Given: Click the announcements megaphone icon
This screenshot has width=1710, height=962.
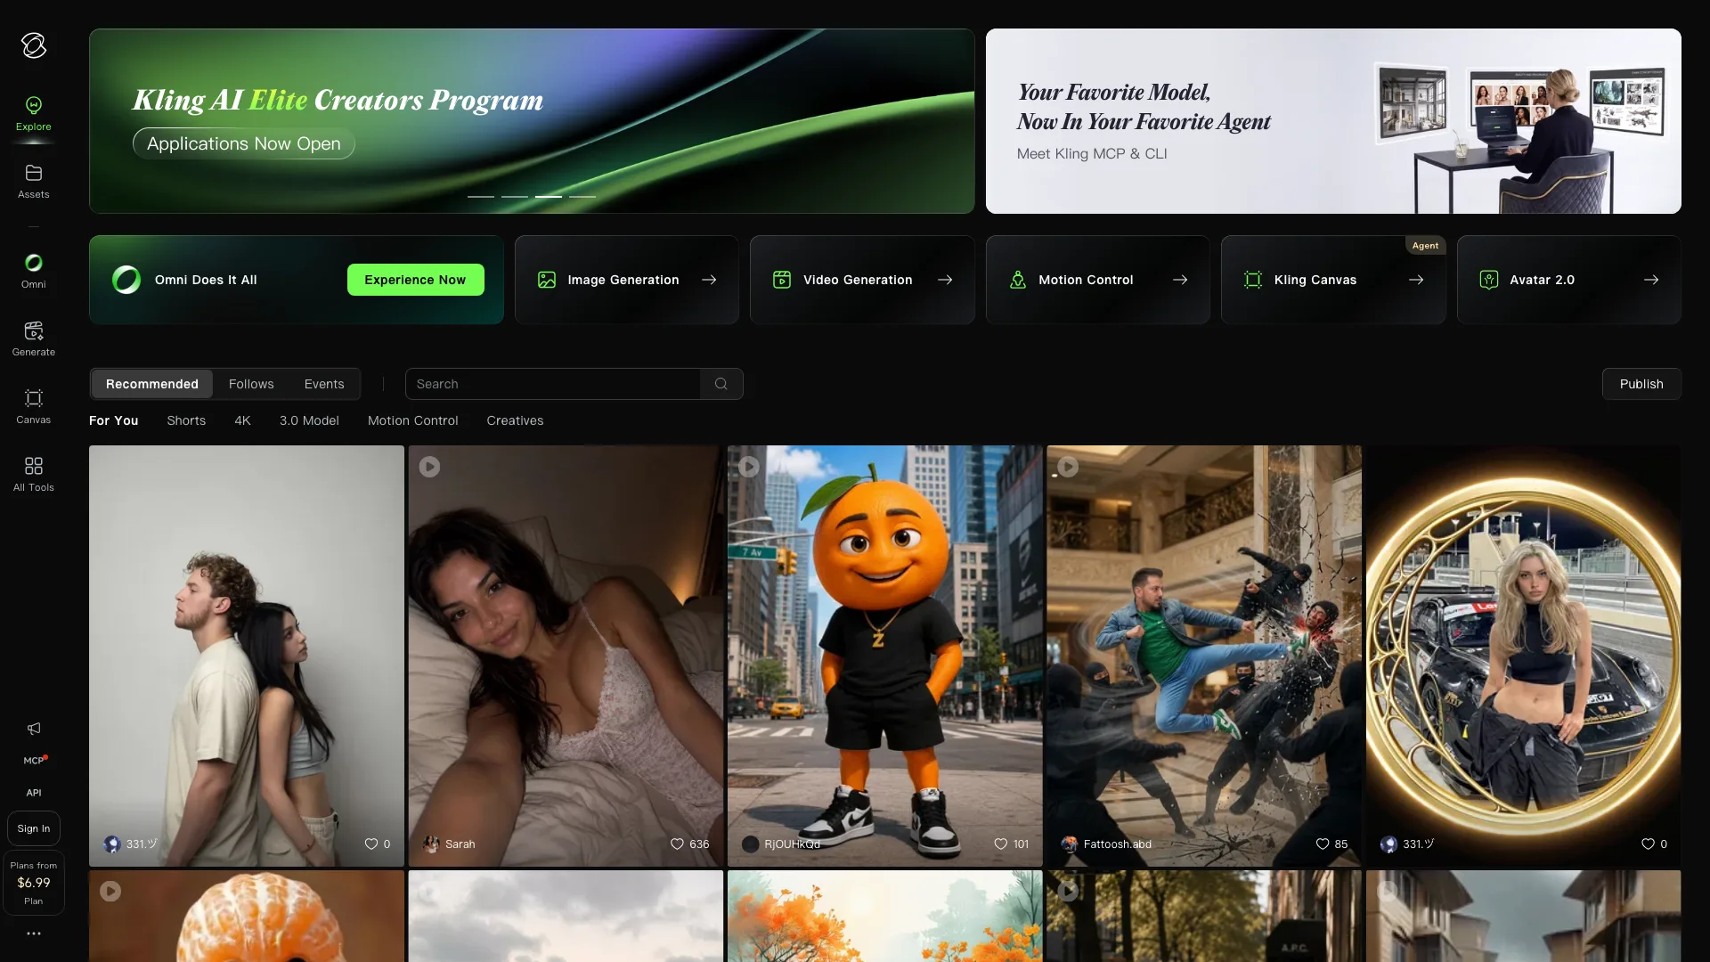Looking at the screenshot, I should (x=34, y=729).
